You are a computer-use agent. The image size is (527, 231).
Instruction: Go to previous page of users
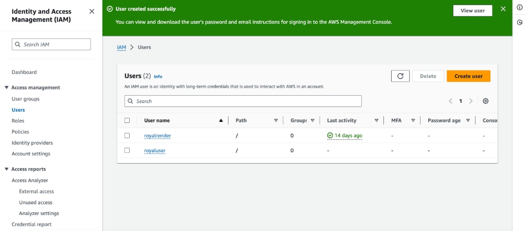point(451,101)
